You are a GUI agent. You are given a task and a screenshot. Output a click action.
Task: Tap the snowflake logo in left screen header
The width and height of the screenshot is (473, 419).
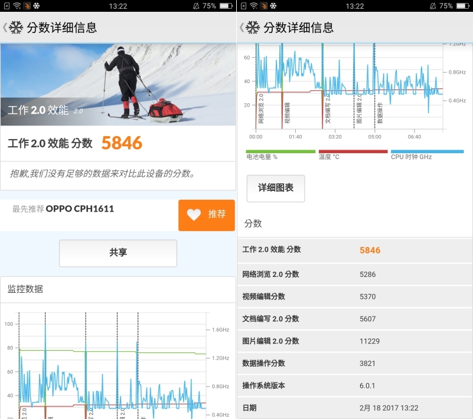(16, 27)
